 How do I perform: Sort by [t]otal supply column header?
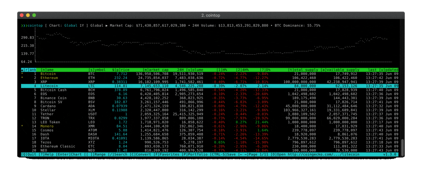[x=302, y=70]
